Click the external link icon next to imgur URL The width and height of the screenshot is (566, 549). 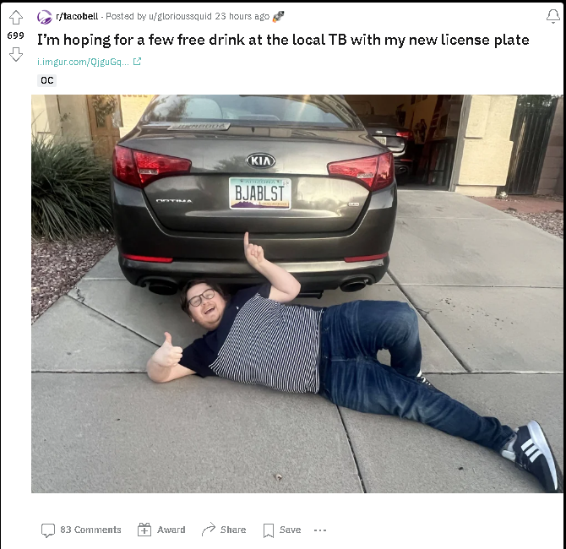tap(137, 62)
